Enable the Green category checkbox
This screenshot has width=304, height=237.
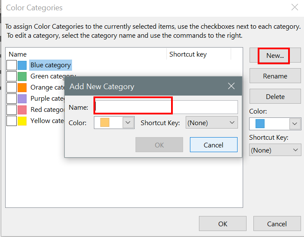12,76
